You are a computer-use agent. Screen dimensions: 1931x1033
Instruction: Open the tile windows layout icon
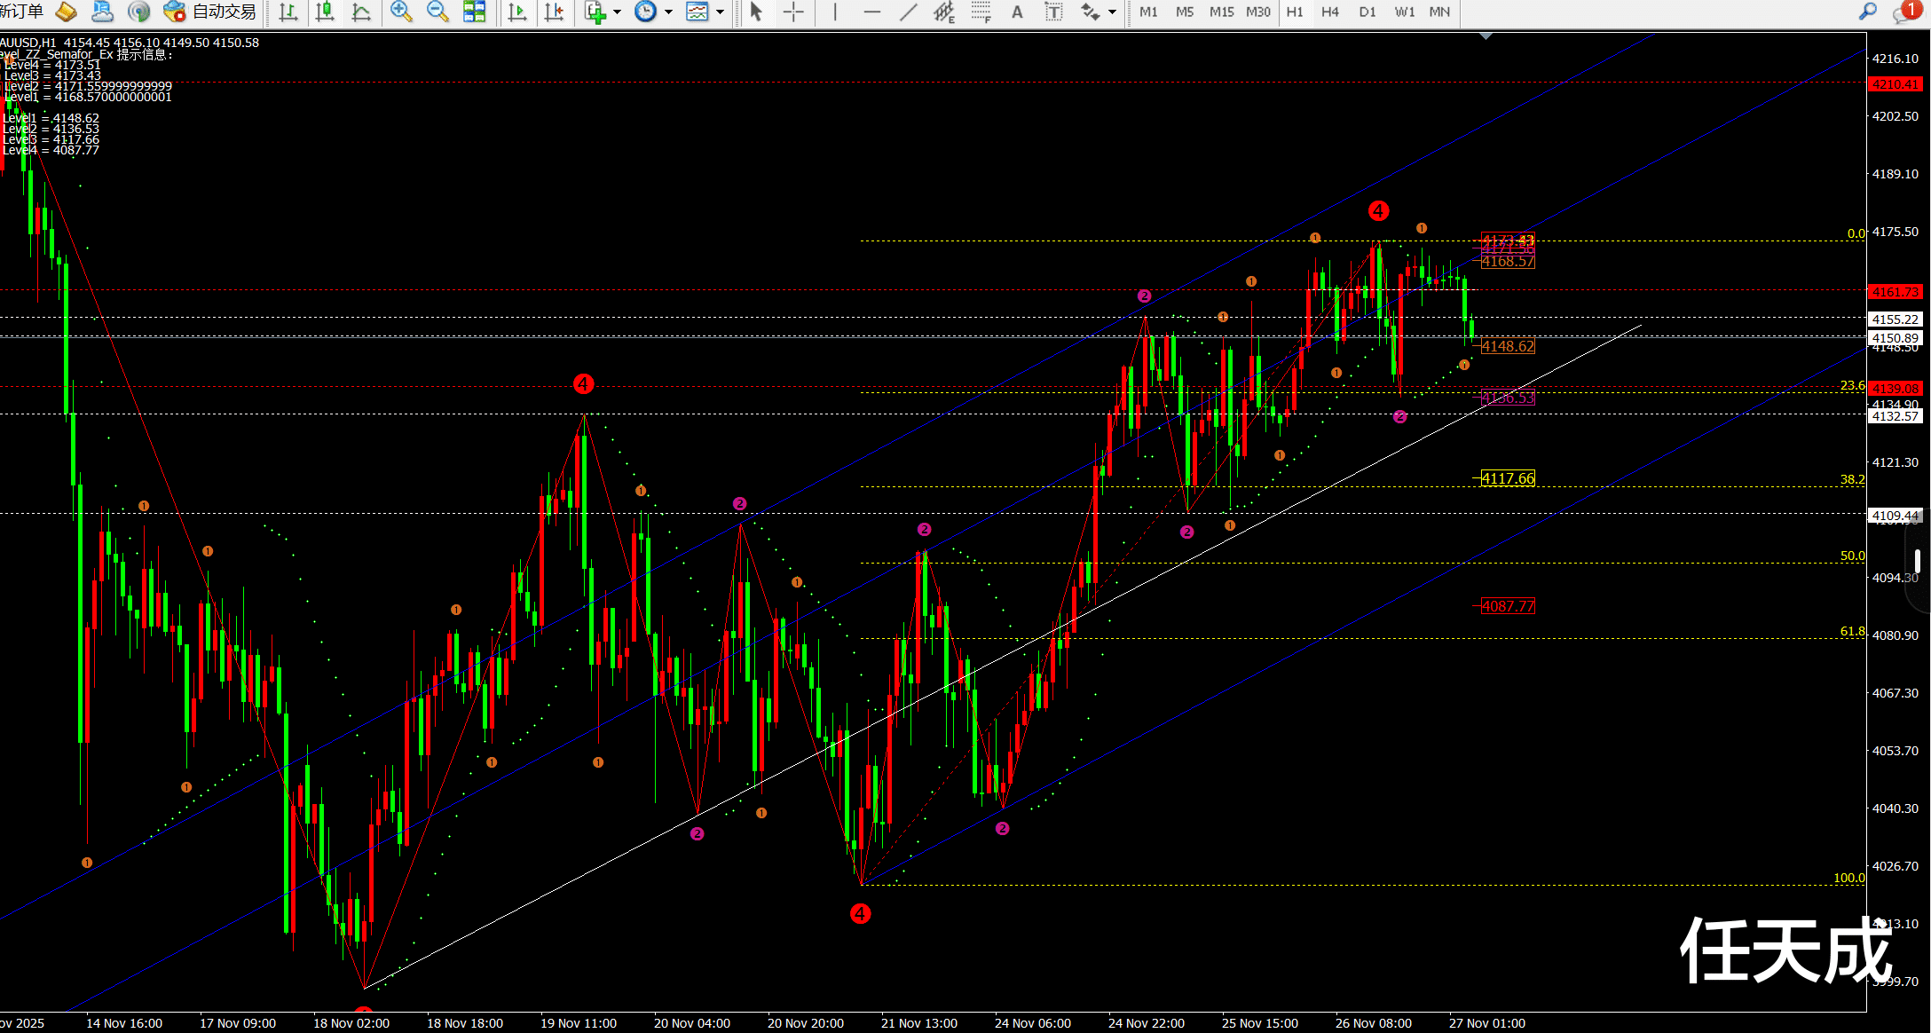[x=475, y=12]
